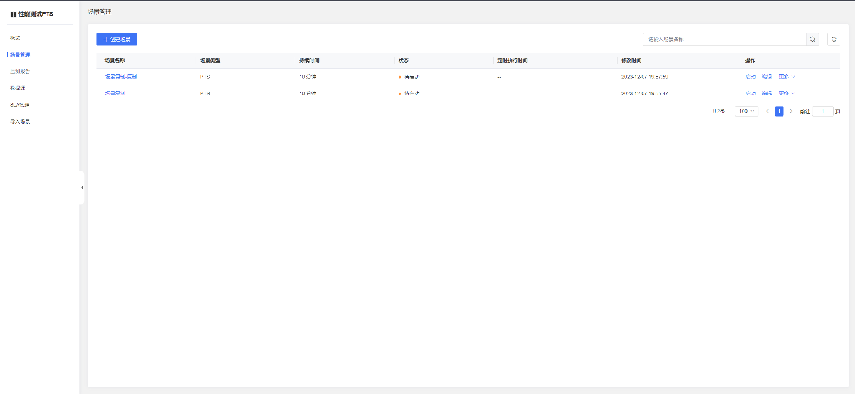Viewport: 856px width, 395px height.
Task: Click the search magnifier icon
Action: pyautogui.click(x=812, y=39)
